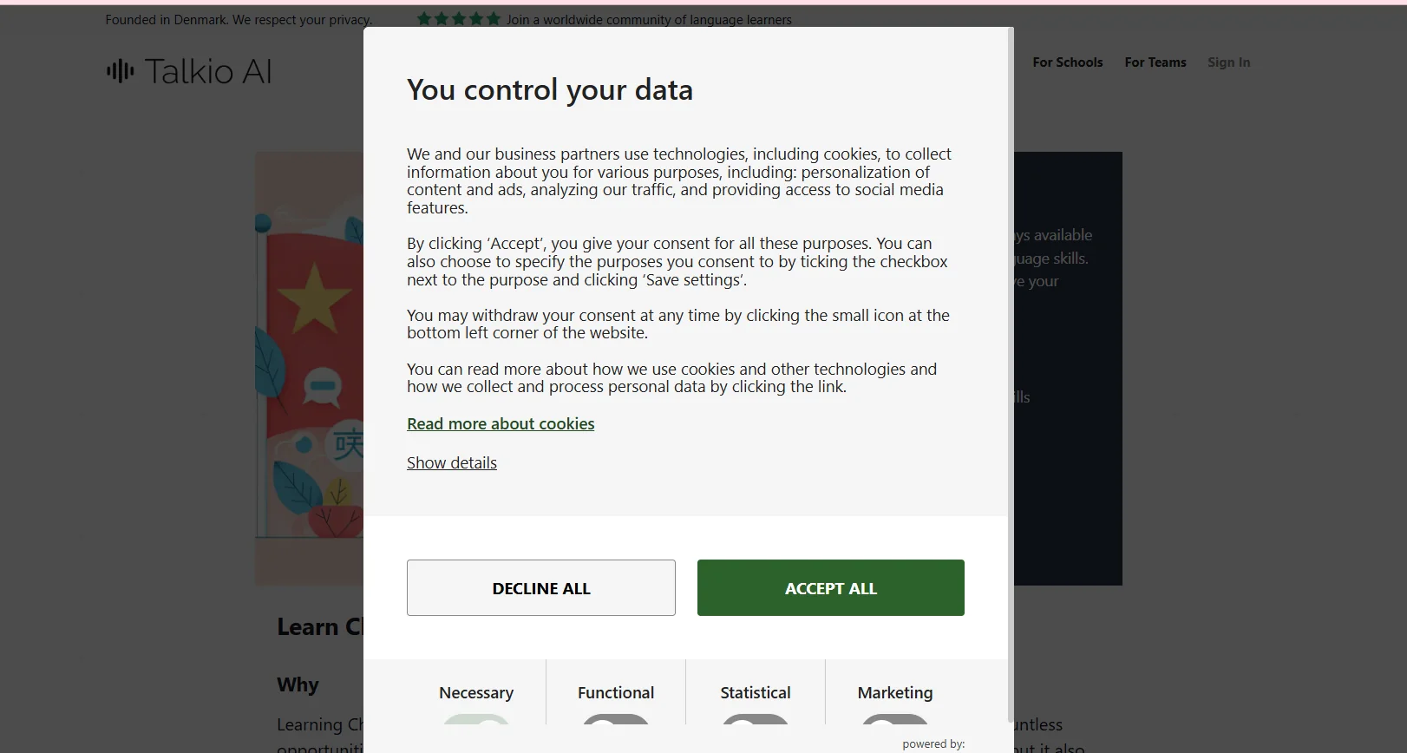This screenshot has width=1407, height=753.
Task: Open Read more about cookies link
Action: [501, 424]
